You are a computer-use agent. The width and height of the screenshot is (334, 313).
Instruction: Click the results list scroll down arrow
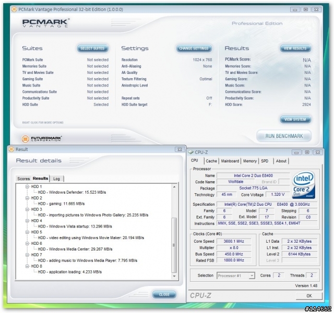[174, 276]
